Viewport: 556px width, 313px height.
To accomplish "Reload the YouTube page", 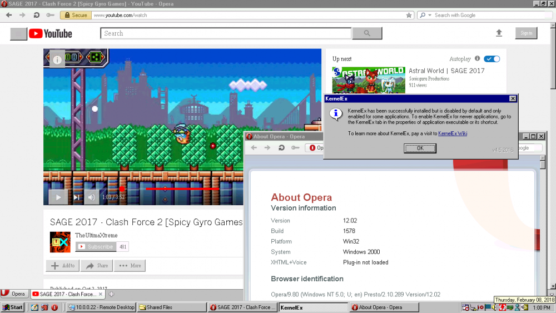I will point(36,15).
